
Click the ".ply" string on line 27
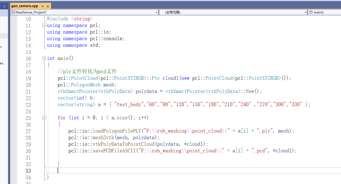265,131
